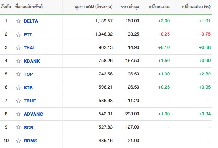The width and height of the screenshot is (218, 148).
Task: View KBANK stock details
Action: pos(32,61)
